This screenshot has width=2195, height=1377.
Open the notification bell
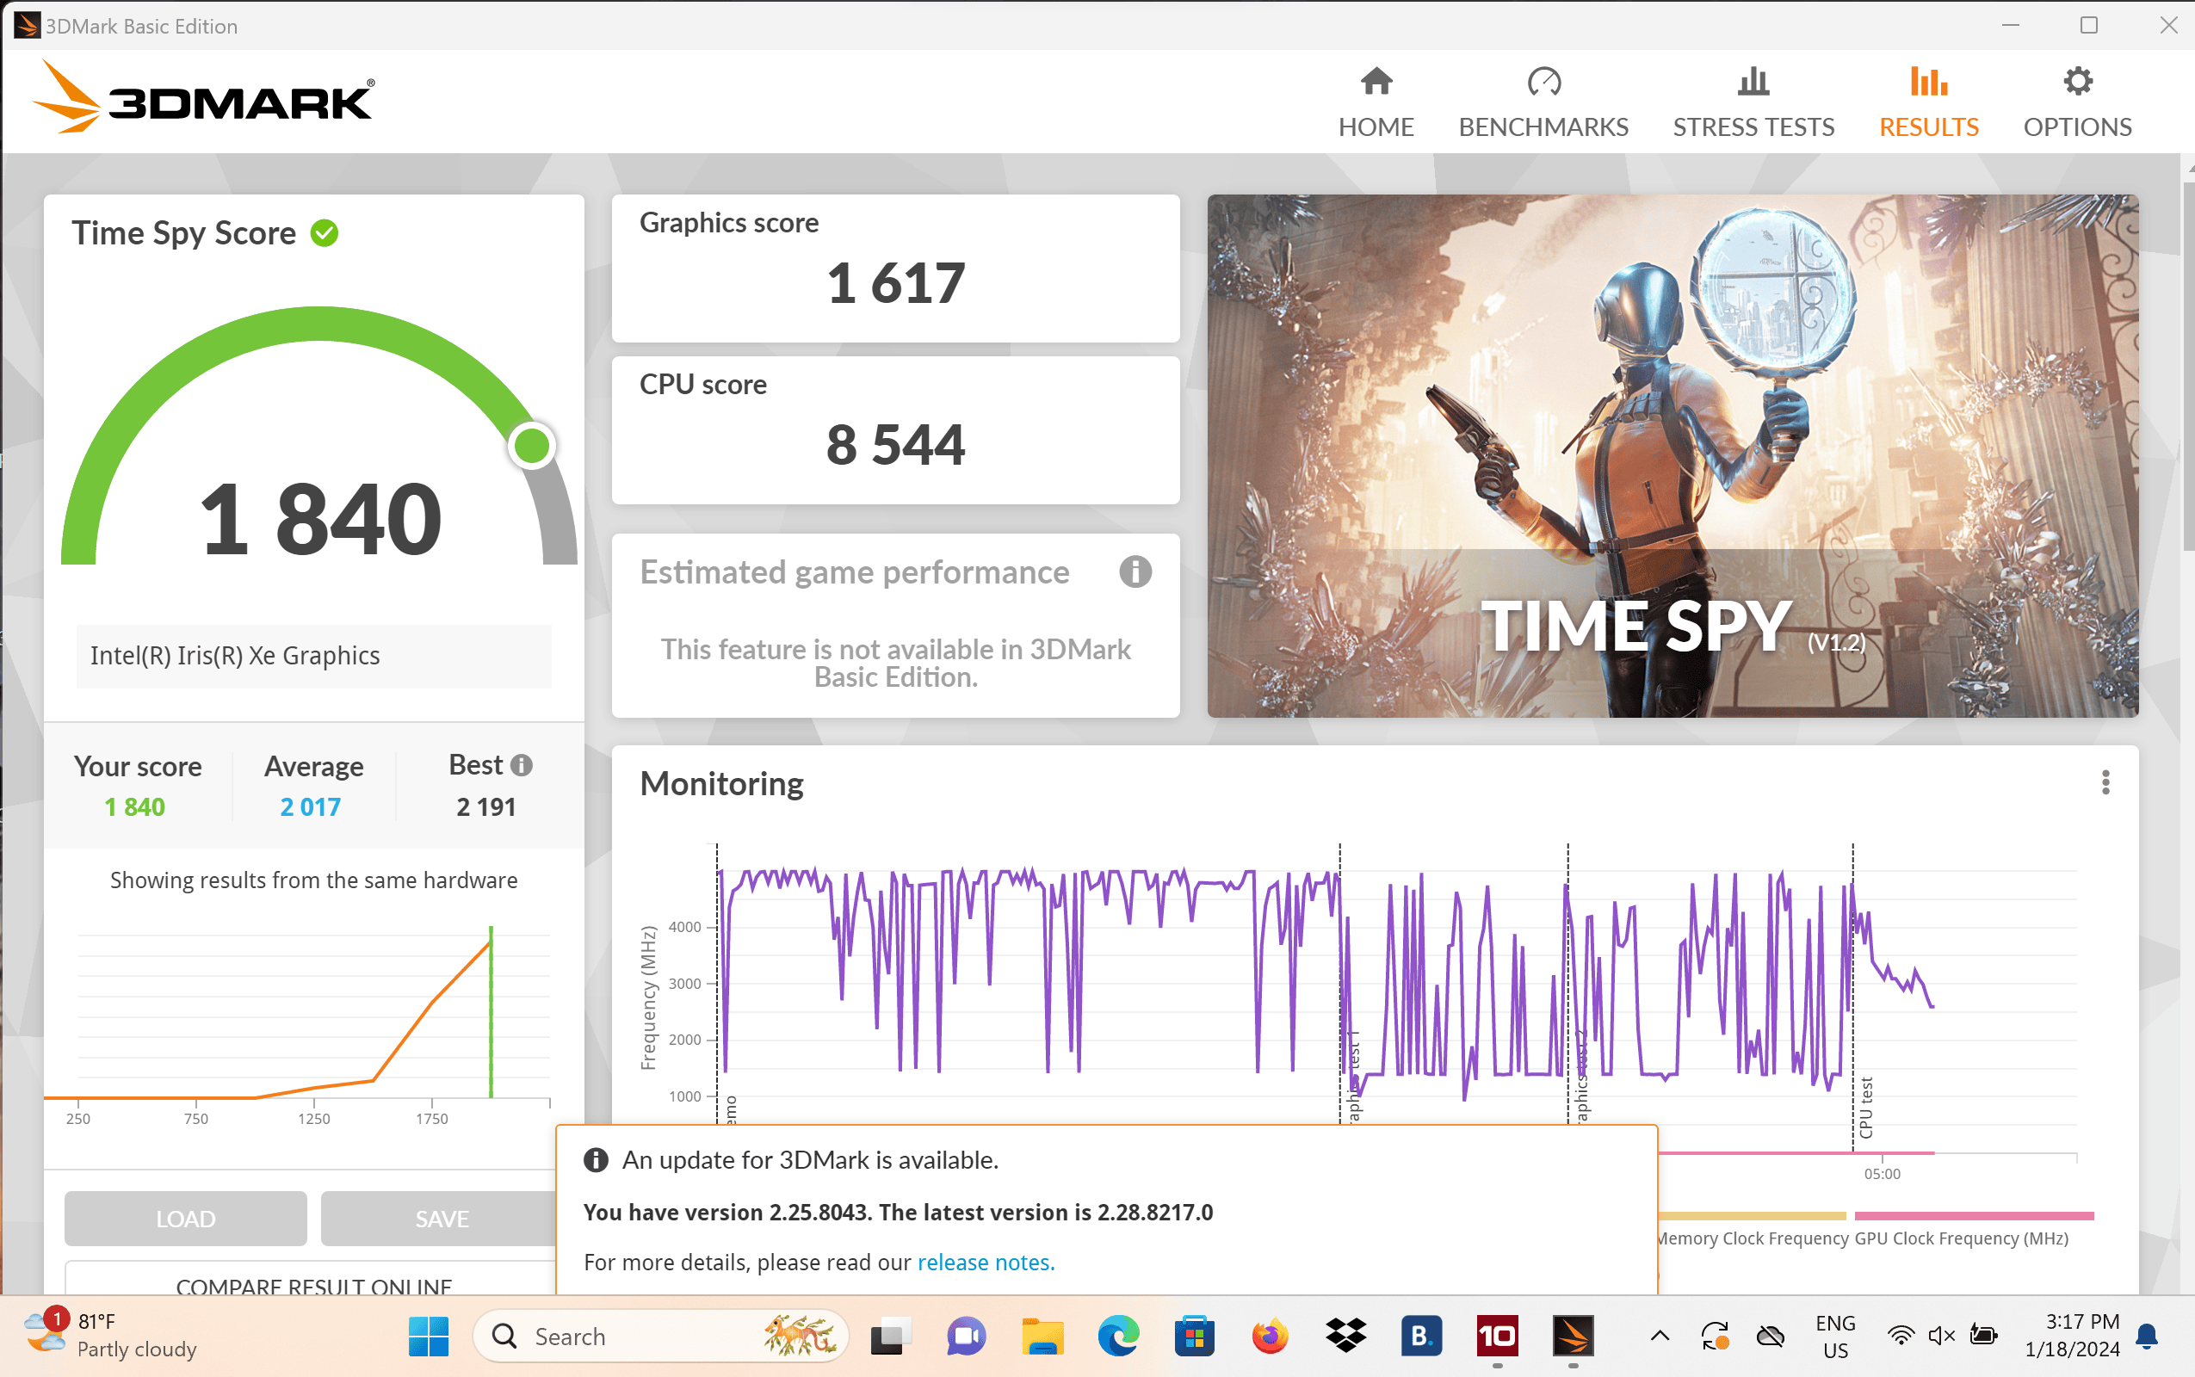2147,1336
